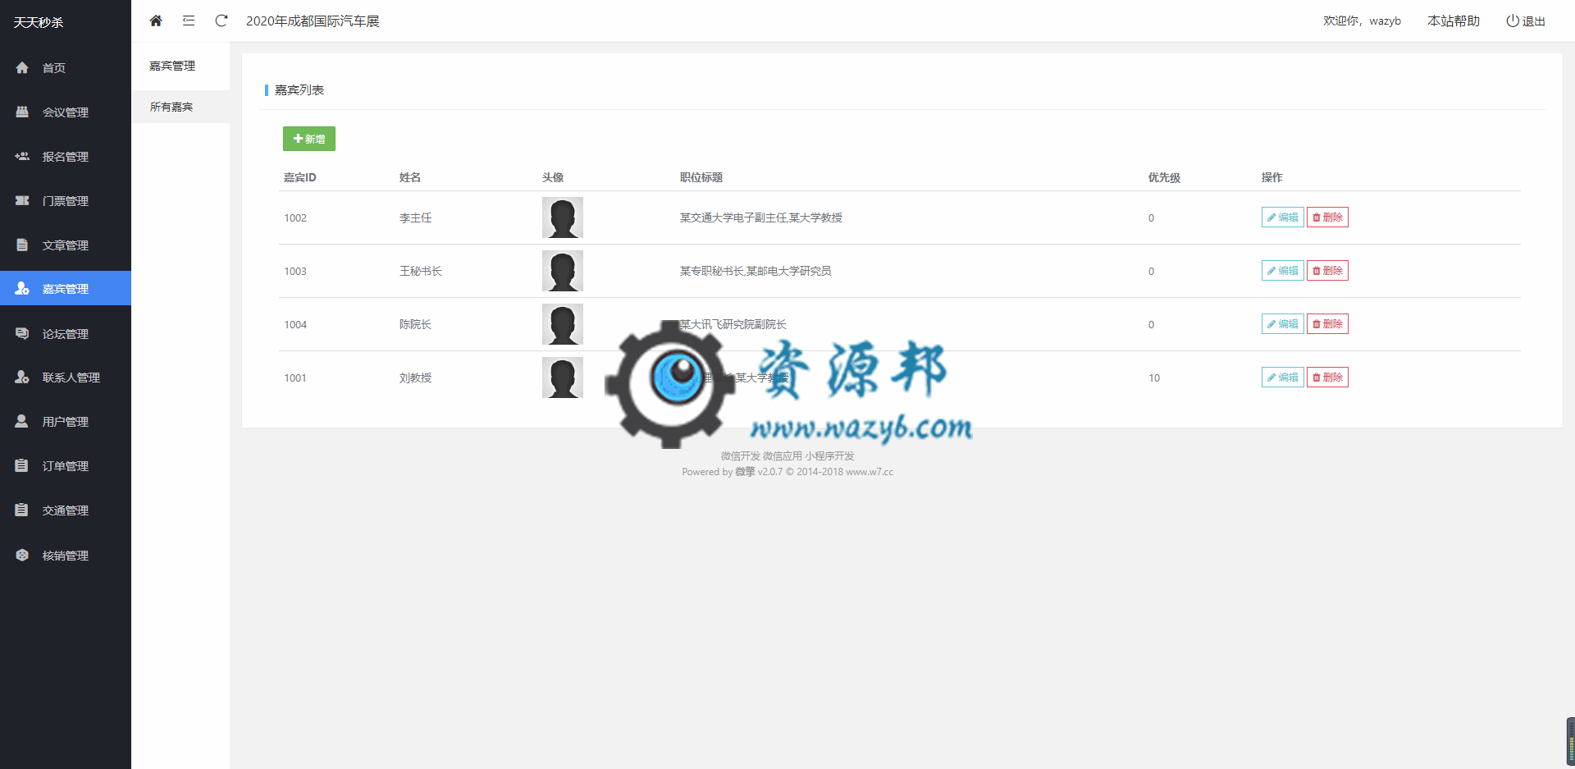Click 2020年成都国际汽车展 title

[x=313, y=21]
